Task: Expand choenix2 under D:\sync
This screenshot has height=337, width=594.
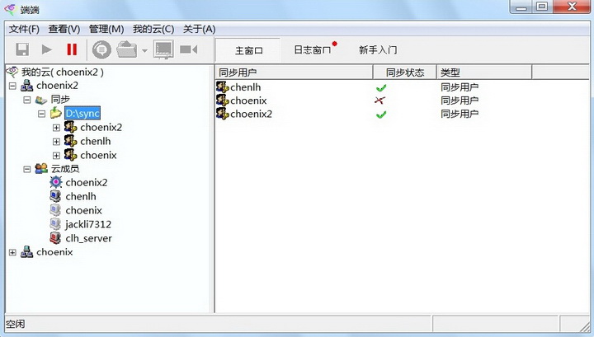Action: [56, 128]
